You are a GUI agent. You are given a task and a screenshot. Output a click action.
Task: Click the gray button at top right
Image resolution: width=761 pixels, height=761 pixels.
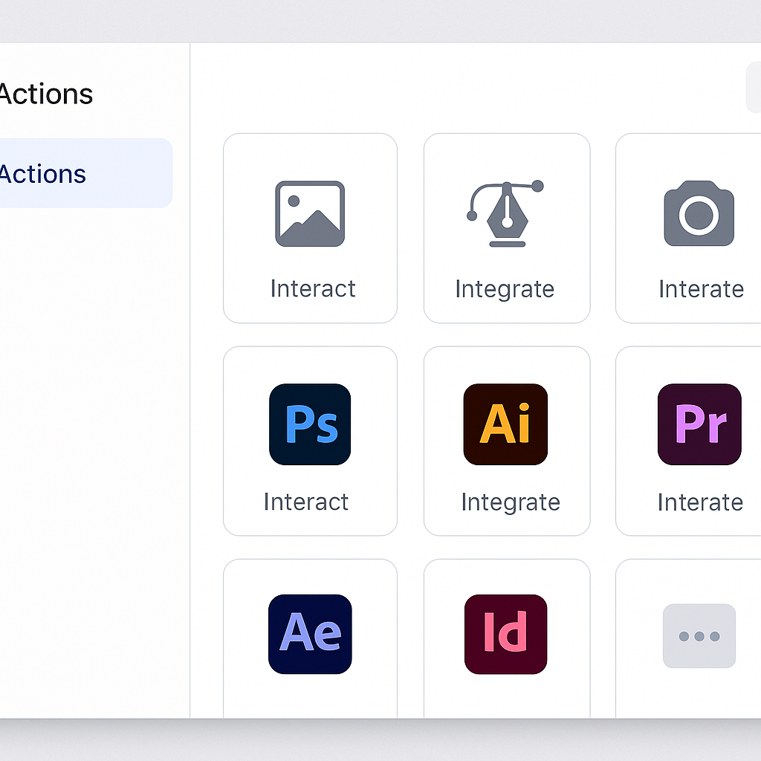coord(754,88)
